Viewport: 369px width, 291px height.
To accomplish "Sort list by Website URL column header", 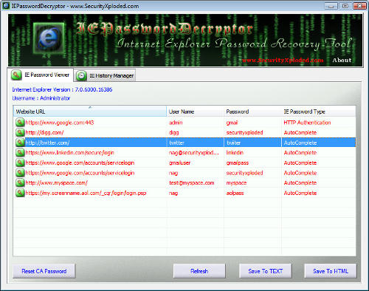I will (90, 112).
